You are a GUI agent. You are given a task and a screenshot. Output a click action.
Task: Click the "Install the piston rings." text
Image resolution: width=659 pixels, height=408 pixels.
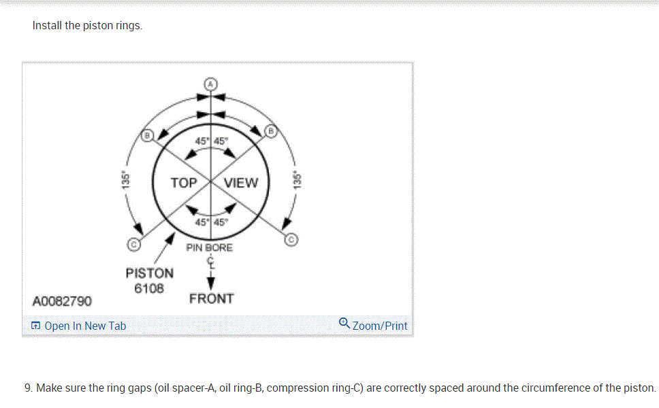click(87, 26)
